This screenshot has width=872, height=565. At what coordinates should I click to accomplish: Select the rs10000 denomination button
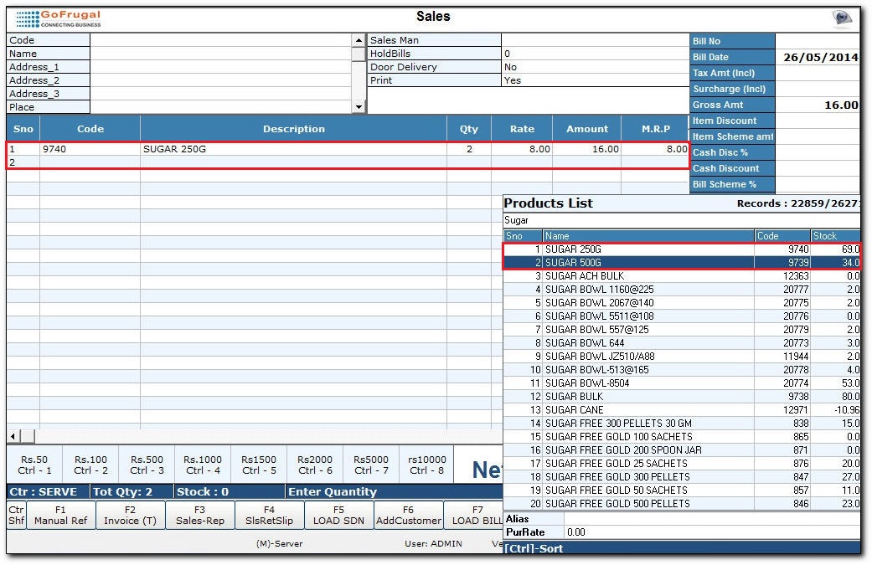point(426,465)
